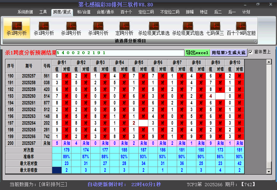Launch 定跨分析 from the analysis toolbar

tap(124, 28)
